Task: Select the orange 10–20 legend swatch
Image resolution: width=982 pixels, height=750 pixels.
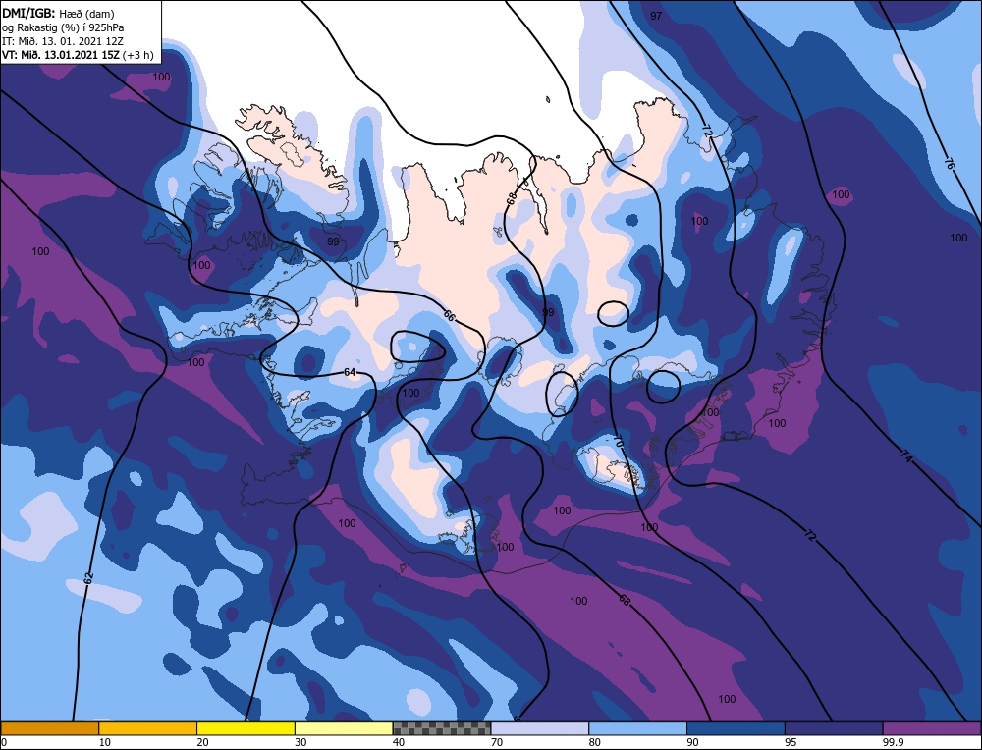Action: [x=148, y=728]
